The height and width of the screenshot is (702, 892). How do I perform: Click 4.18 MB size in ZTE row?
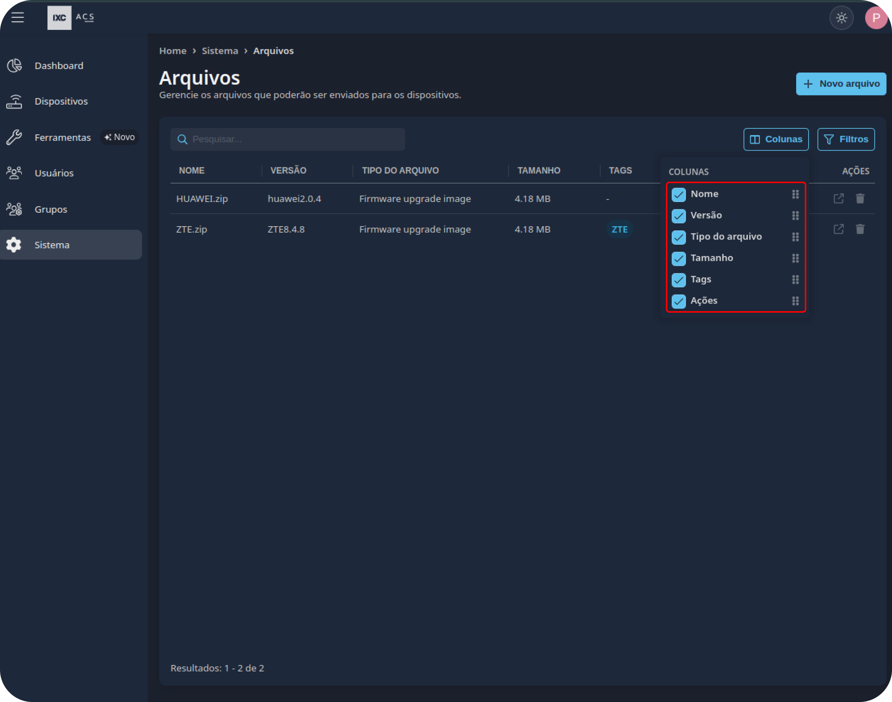point(533,229)
